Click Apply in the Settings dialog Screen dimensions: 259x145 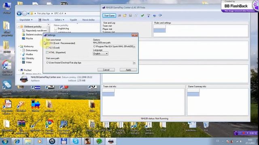click(x=128, y=70)
